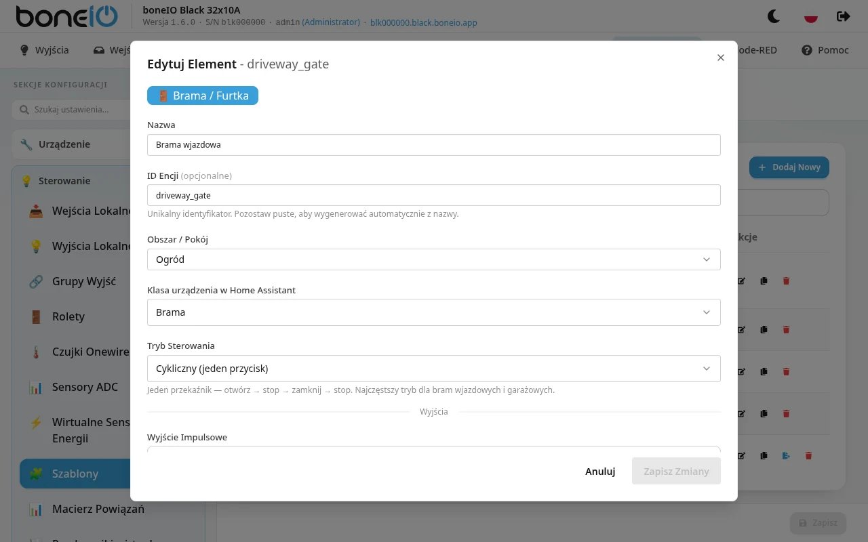The width and height of the screenshot is (868, 542).
Task: Open language selector via Polish flag icon
Action: click(810, 16)
